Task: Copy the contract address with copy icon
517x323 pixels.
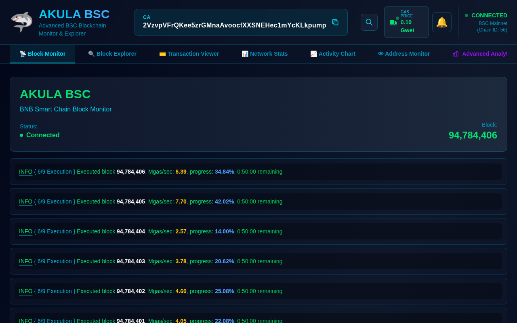Action: pos(335,22)
